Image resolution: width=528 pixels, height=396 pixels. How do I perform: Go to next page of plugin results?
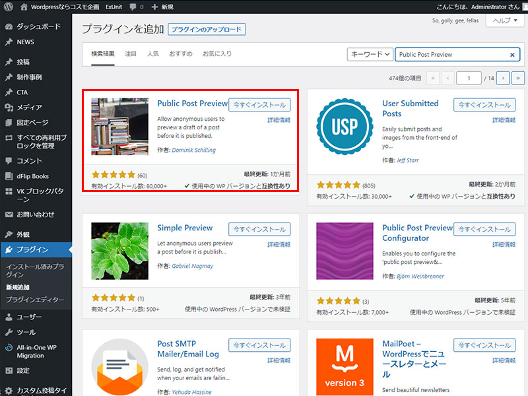pyautogui.click(x=503, y=78)
